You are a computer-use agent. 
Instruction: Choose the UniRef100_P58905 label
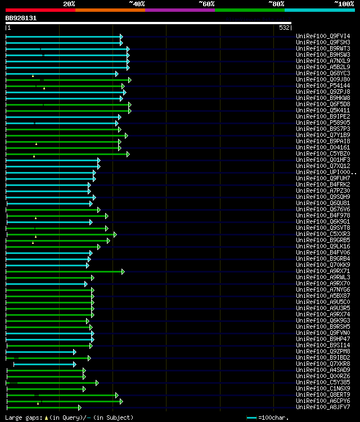pos(323,122)
